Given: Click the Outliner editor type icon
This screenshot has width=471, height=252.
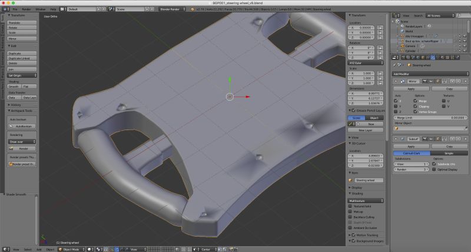Looking at the screenshot, I should click(396, 15).
